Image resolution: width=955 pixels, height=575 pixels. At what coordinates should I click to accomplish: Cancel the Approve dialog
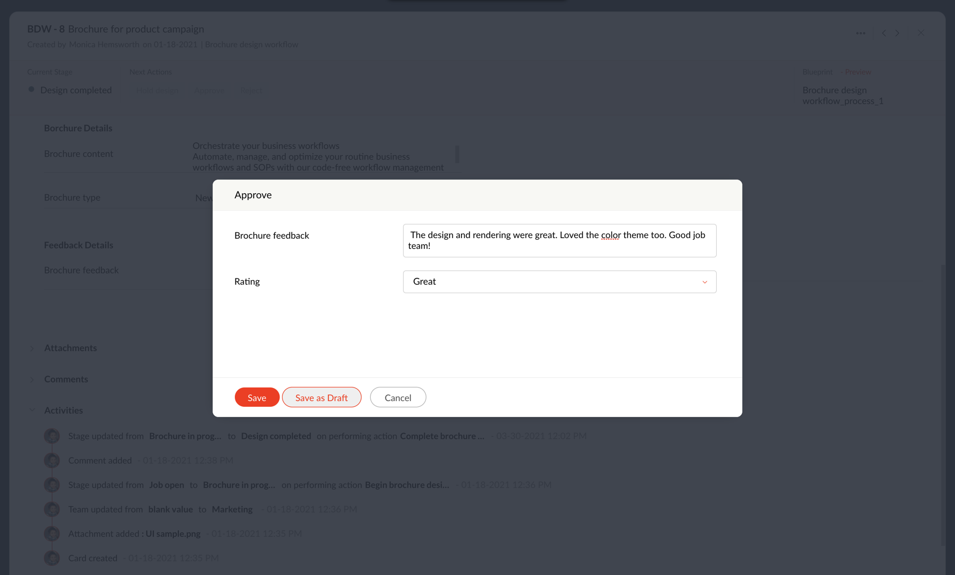click(x=398, y=398)
